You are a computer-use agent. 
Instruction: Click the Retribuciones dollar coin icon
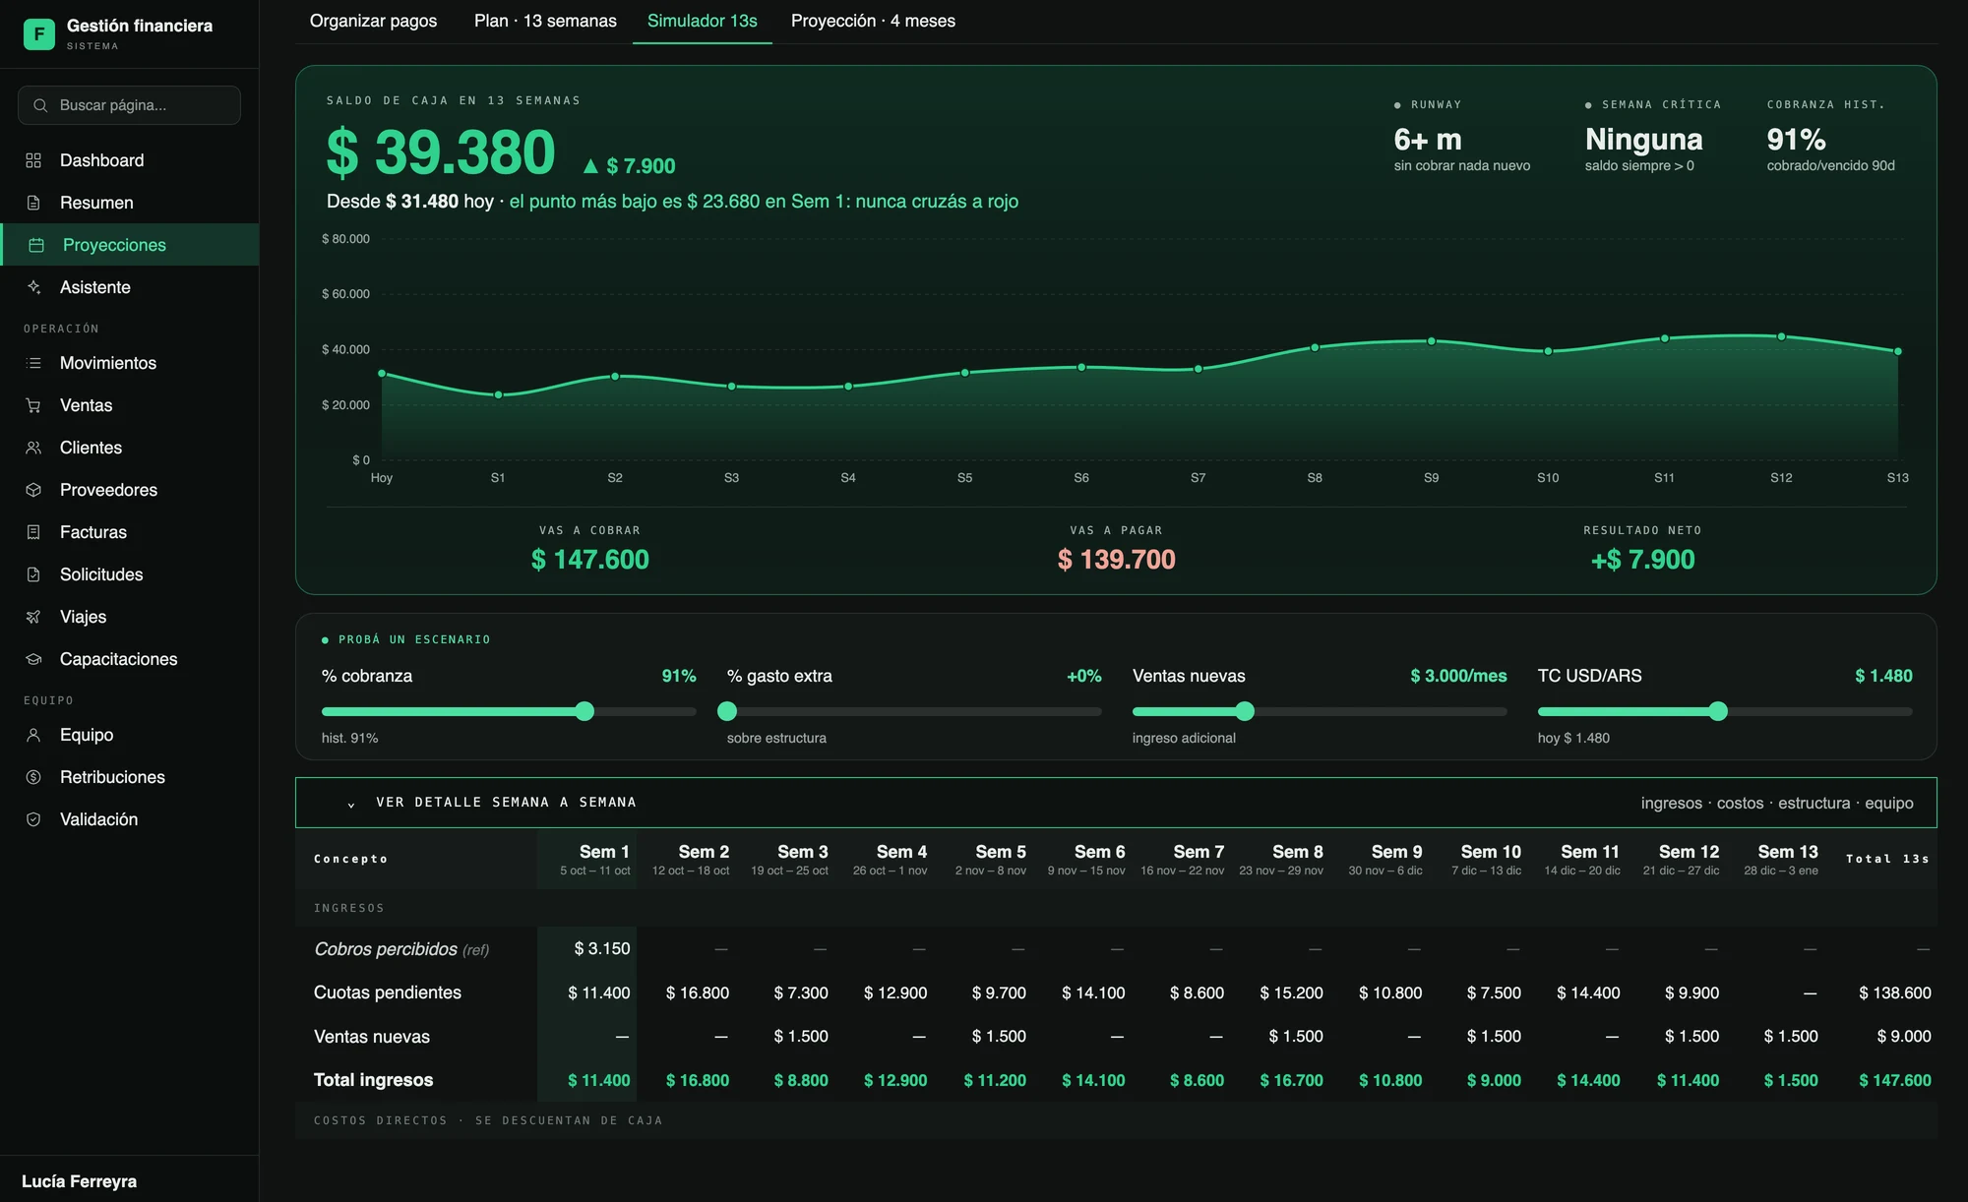[33, 777]
